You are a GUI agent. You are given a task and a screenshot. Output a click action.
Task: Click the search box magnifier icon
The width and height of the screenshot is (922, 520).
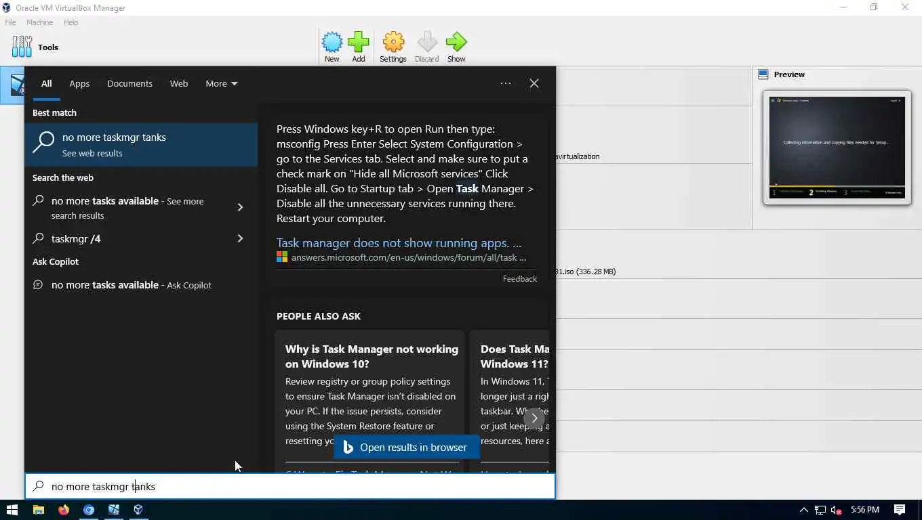(39, 486)
